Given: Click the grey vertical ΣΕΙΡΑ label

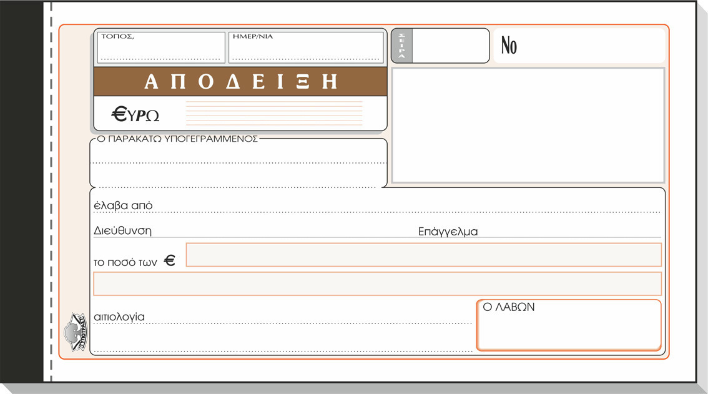Looking at the screenshot, I should (x=402, y=46).
